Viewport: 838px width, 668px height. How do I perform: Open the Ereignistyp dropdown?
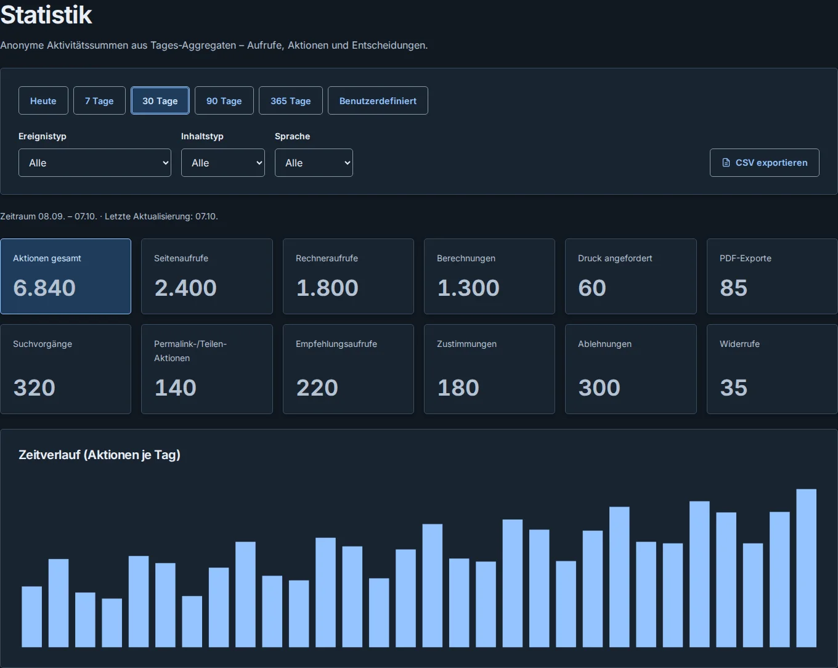click(x=95, y=163)
